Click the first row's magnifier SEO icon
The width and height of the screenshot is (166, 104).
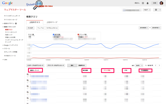(27, 74)
